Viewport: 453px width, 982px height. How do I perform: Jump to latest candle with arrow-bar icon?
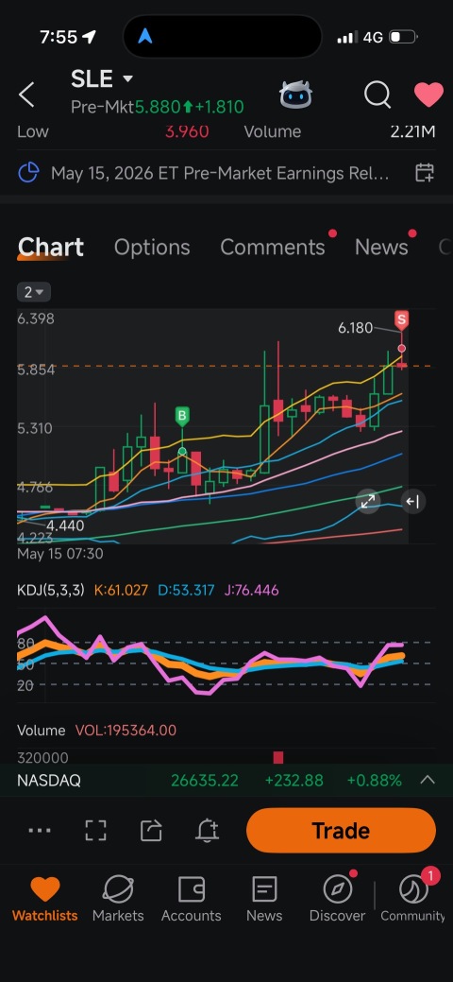pos(412,501)
